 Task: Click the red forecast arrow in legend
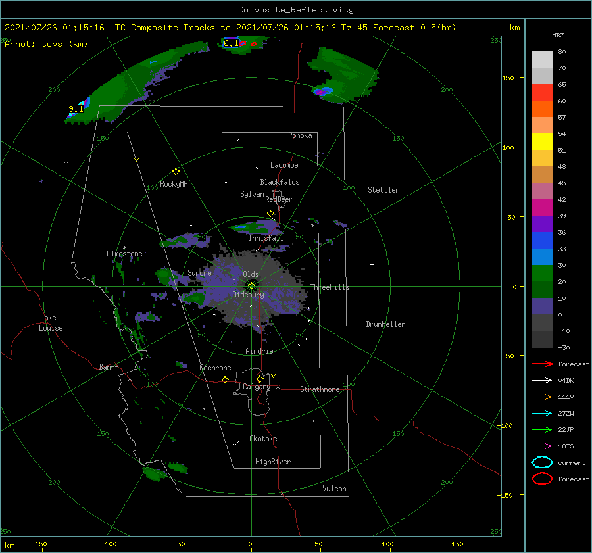542,364
